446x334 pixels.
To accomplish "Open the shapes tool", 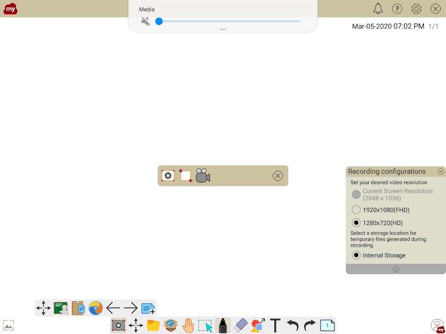I will pyautogui.click(x=258, y=326).
